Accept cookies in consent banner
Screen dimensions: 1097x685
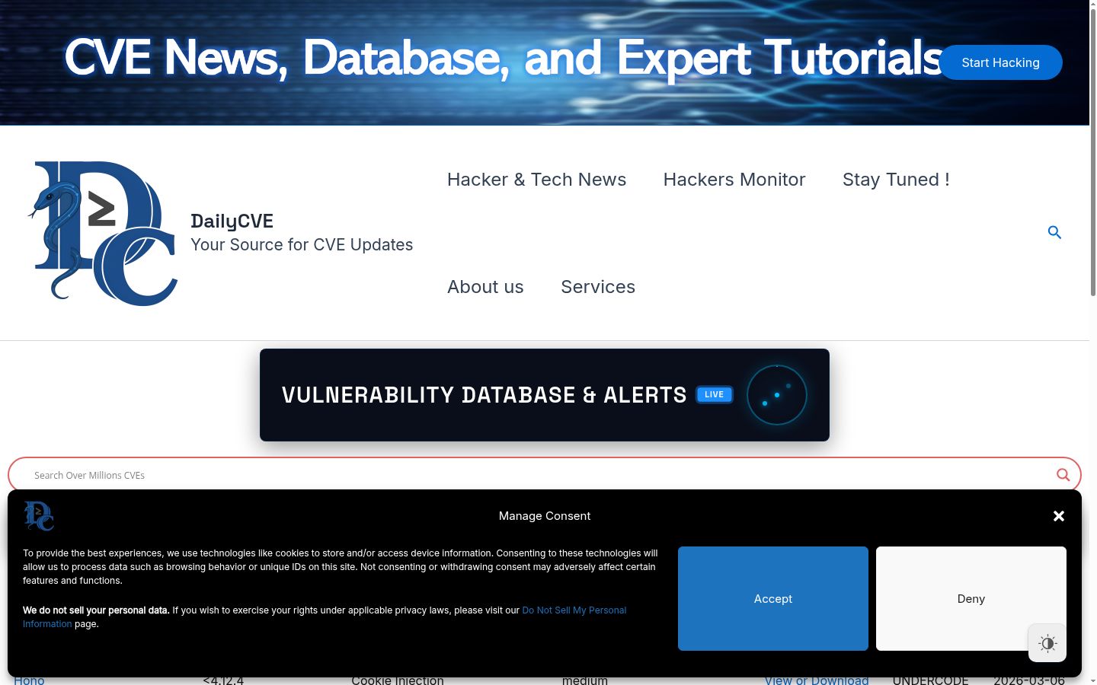tap(773, 599)
